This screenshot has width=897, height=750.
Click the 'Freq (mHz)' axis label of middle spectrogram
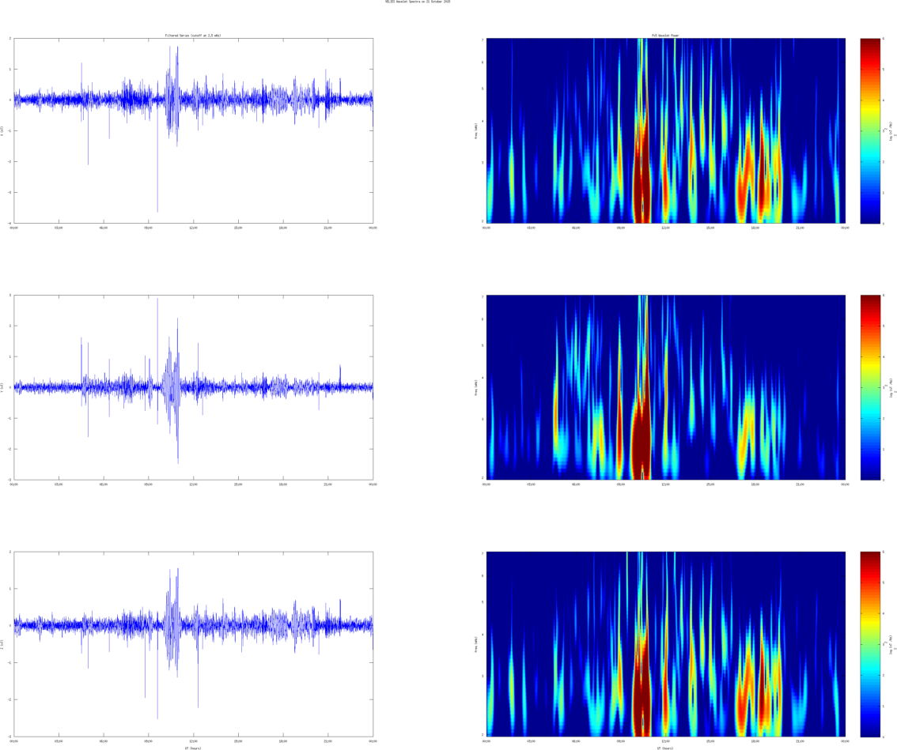tap(476, 387)
